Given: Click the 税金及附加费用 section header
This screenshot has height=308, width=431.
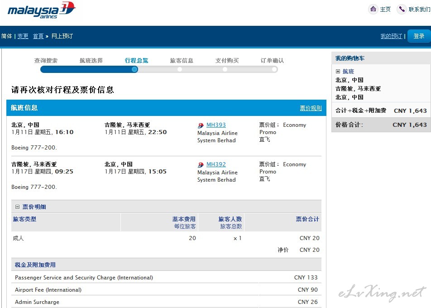Looking at the screenshot, I should pyautogui.click(x=166, y=265).
